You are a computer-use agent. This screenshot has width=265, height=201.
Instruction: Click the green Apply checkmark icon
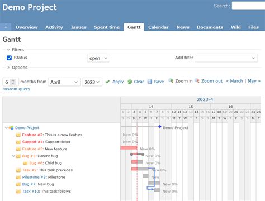point(107,82)
